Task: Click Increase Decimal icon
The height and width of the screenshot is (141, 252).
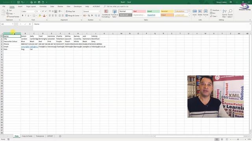Action: [x=96, y=16]
